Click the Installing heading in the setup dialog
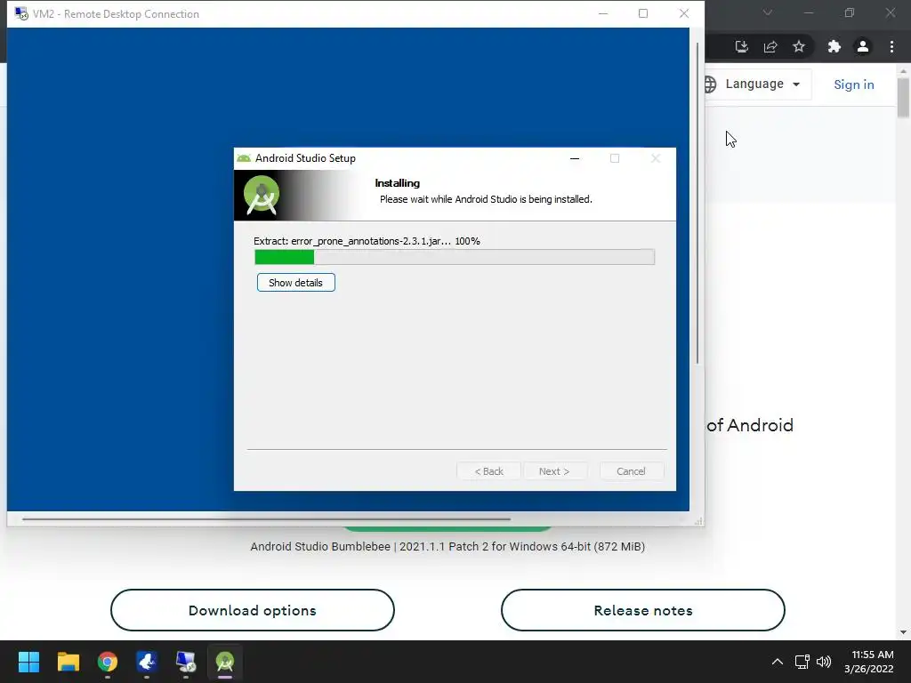The image size is (911, 683). click(398, 183)
